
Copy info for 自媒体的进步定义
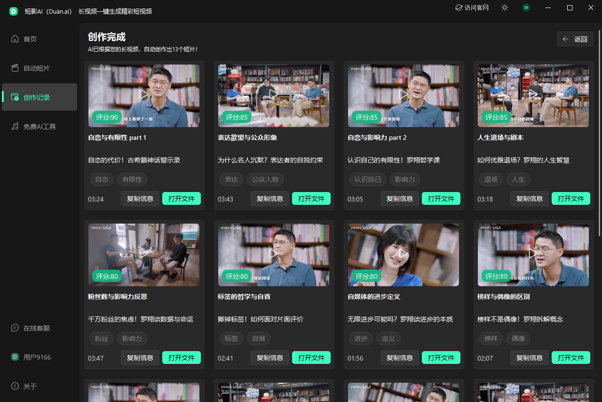400,358
